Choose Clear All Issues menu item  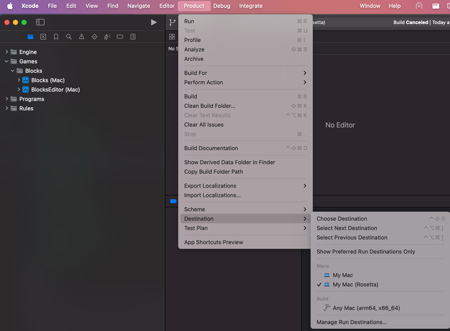(245, 125)
